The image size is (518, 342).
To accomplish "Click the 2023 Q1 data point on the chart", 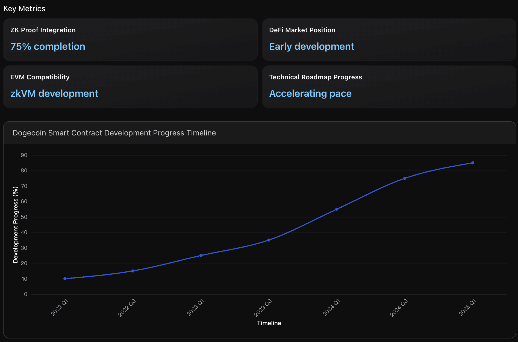I will (x=201, y=256).
